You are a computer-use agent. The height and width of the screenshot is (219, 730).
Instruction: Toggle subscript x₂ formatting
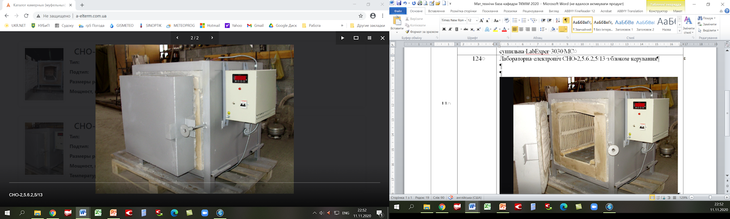(x=472, y=29)
